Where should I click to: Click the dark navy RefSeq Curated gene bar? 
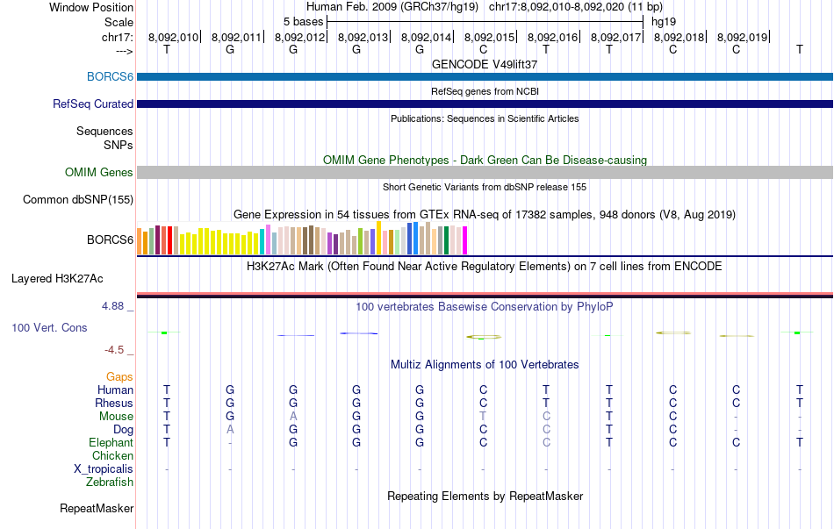[x=485, y=104]
